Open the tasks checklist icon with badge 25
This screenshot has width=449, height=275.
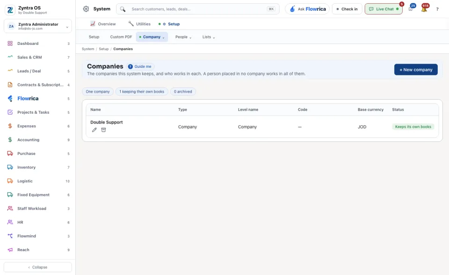click(x=411, y=9)
